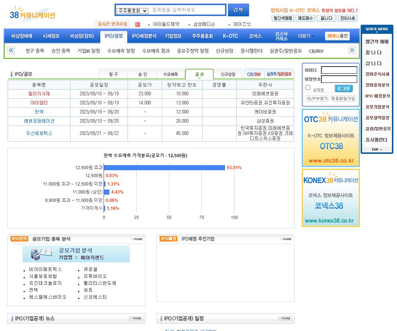Click the 빨간색매매 top button
Screen dimensions: 397x331
283,18
